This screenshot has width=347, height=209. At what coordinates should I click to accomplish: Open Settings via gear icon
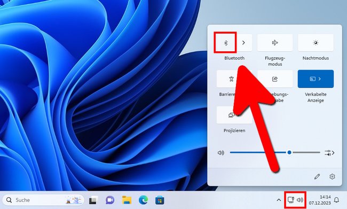tap(332, 176)
